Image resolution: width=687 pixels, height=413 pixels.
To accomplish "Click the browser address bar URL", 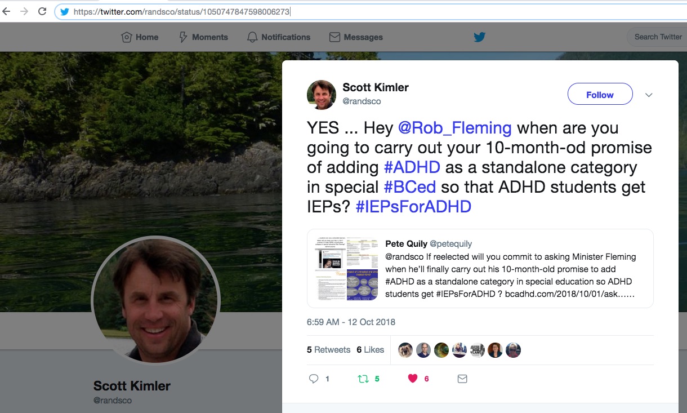I will pyautogui.click(x=182, y=11).
